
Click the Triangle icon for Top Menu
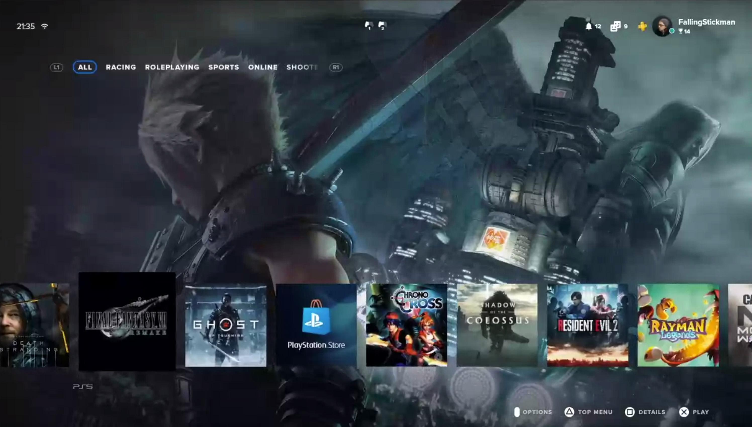[x=569, y=412]
